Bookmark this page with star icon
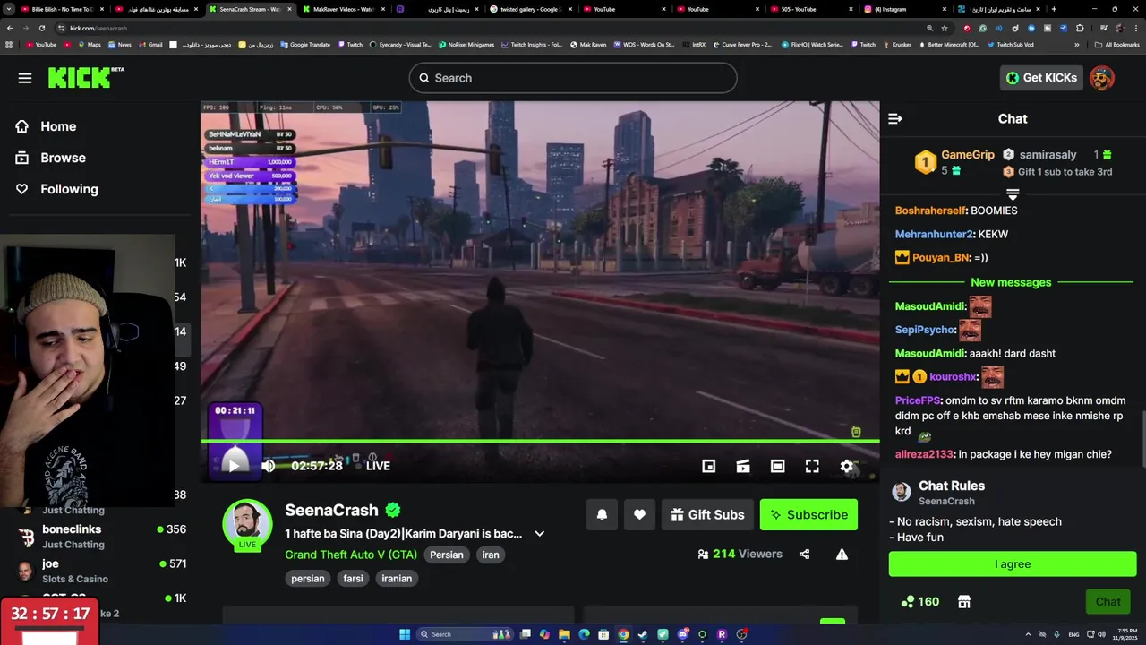This screenshot has height=645, width=1146. click(x=944, y=28)
